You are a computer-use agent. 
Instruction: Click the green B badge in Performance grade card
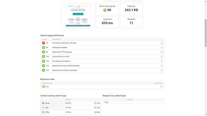[x=105, y=10]
